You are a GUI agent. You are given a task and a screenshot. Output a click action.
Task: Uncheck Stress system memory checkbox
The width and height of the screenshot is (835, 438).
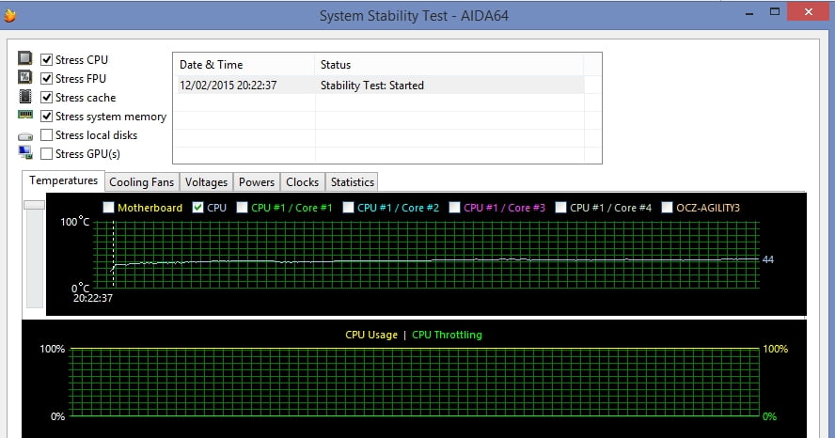click(46, 116)
